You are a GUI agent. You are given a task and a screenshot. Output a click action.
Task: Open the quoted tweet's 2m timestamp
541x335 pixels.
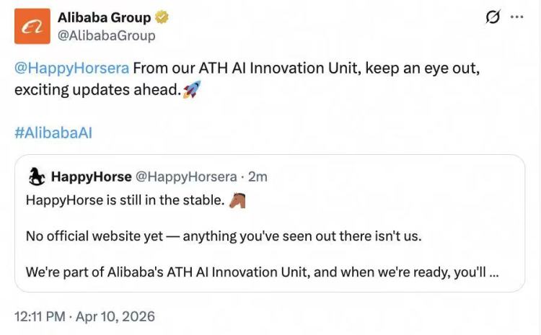pos(258,177)
